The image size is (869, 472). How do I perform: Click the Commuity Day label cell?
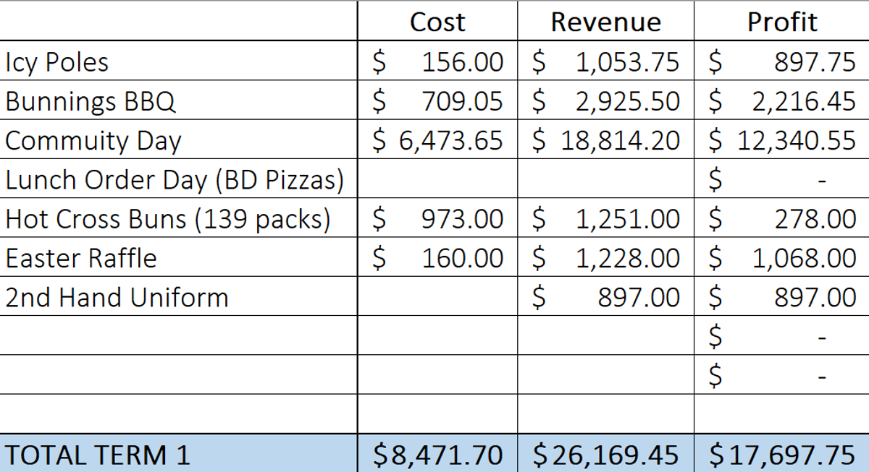179,140
